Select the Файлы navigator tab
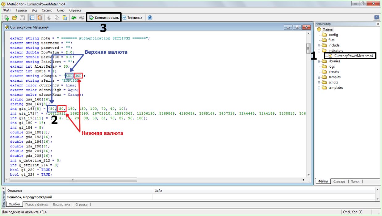Screen dimensions: 382x216 tap(323, 181)
